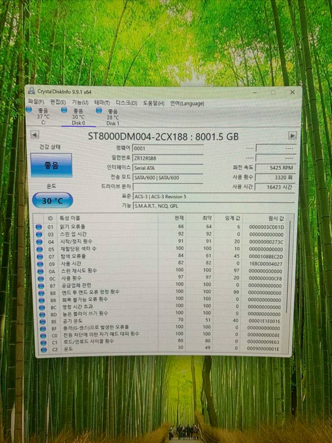Click status orb for B7 공급업체 관련
Screen dimensions: 332x443
(x=41, y=286)
